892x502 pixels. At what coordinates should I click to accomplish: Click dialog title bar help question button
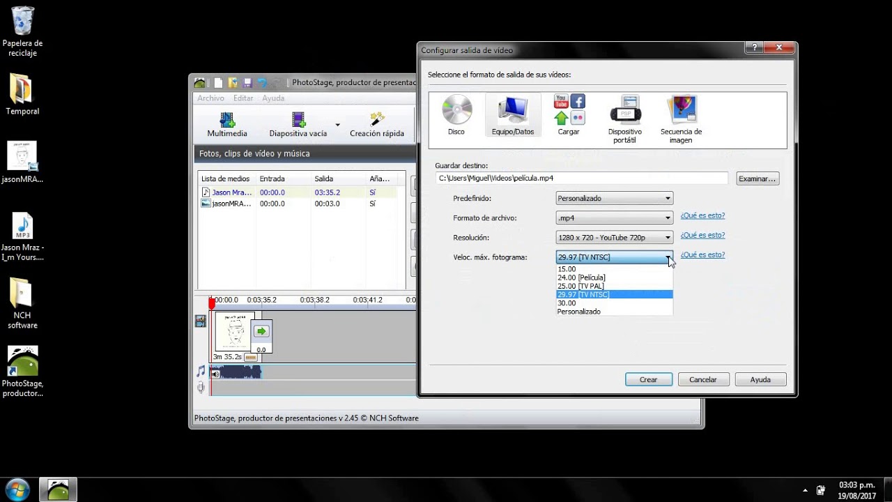753,47
